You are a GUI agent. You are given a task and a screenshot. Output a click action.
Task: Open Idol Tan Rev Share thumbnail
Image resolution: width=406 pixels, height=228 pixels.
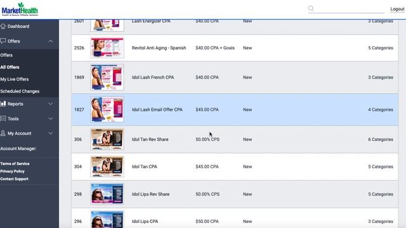pos(107,139)
